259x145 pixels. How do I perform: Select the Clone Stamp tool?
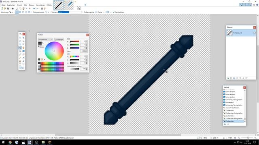point(20,61)
